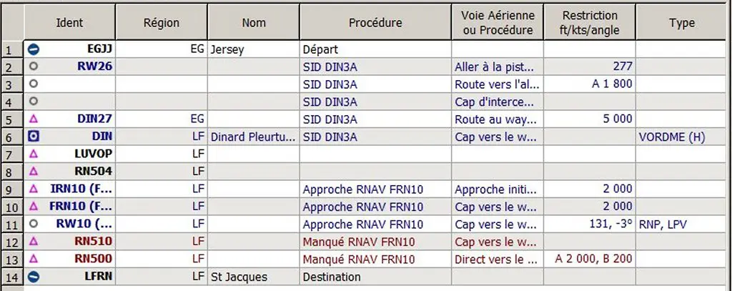Click the LUVOP waypoint triangle icon
Viewport: 732px width, 291px height.
34,154
